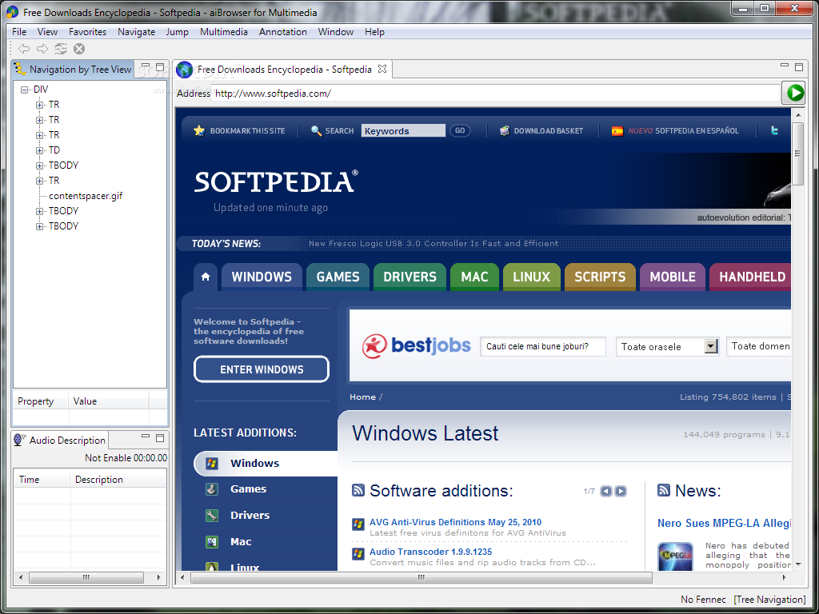Open Audio Transcoder 1.9.9.1235 link
819x614 pixels.
point(430,552)
